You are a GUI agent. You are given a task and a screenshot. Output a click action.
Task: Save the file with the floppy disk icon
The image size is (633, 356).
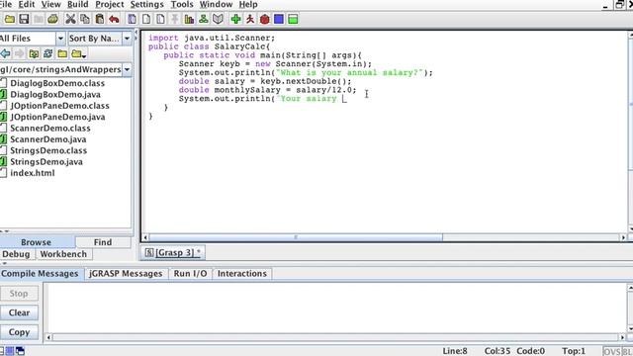[24, 19]
